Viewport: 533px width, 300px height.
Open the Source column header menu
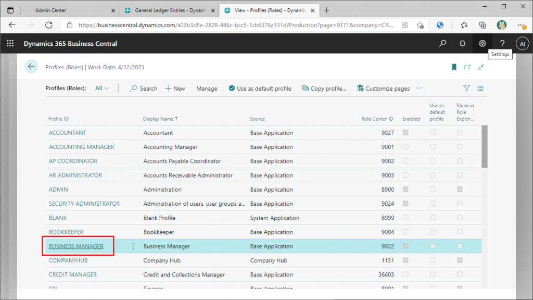pyautogui.click(x=257, y=119)
